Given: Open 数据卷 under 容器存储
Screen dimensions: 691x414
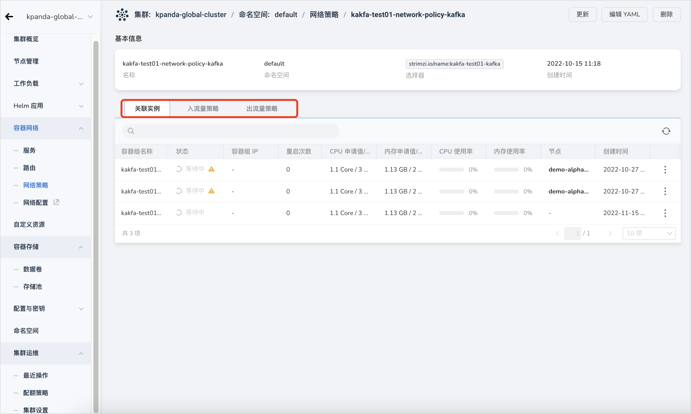Looking at the screenshot, I should [x=33, y=269].
